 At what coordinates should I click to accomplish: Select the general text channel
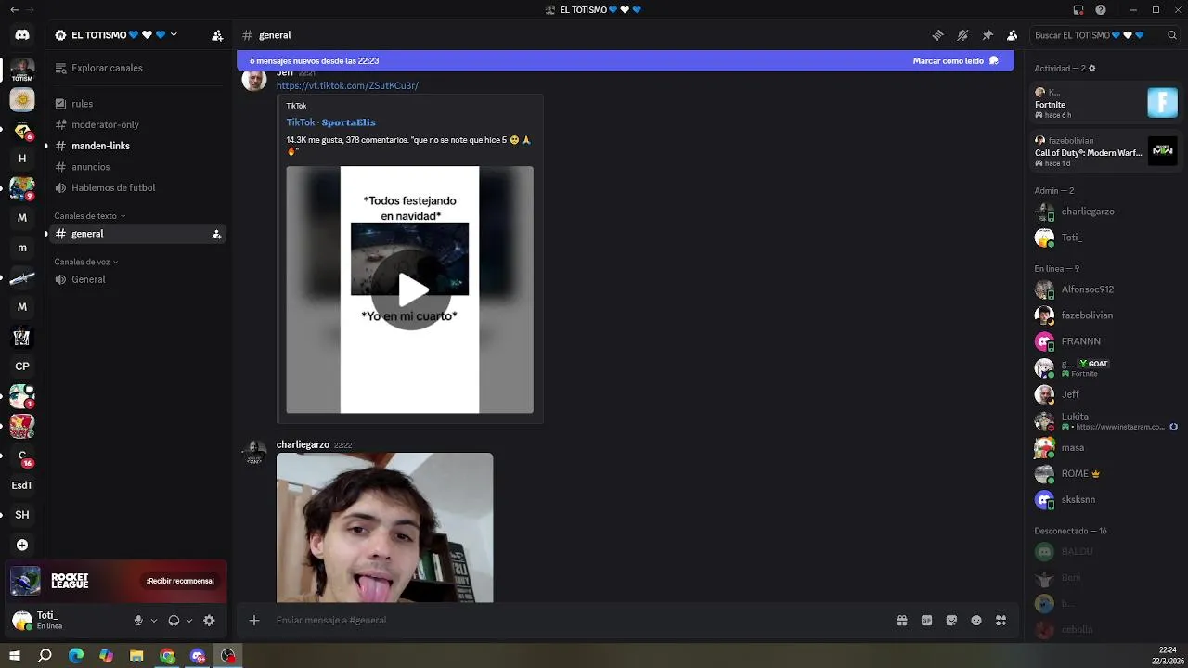point(136,234)
